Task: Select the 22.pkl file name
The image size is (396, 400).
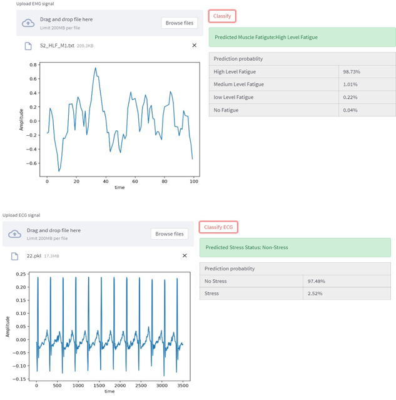Action: coord(33,256)
